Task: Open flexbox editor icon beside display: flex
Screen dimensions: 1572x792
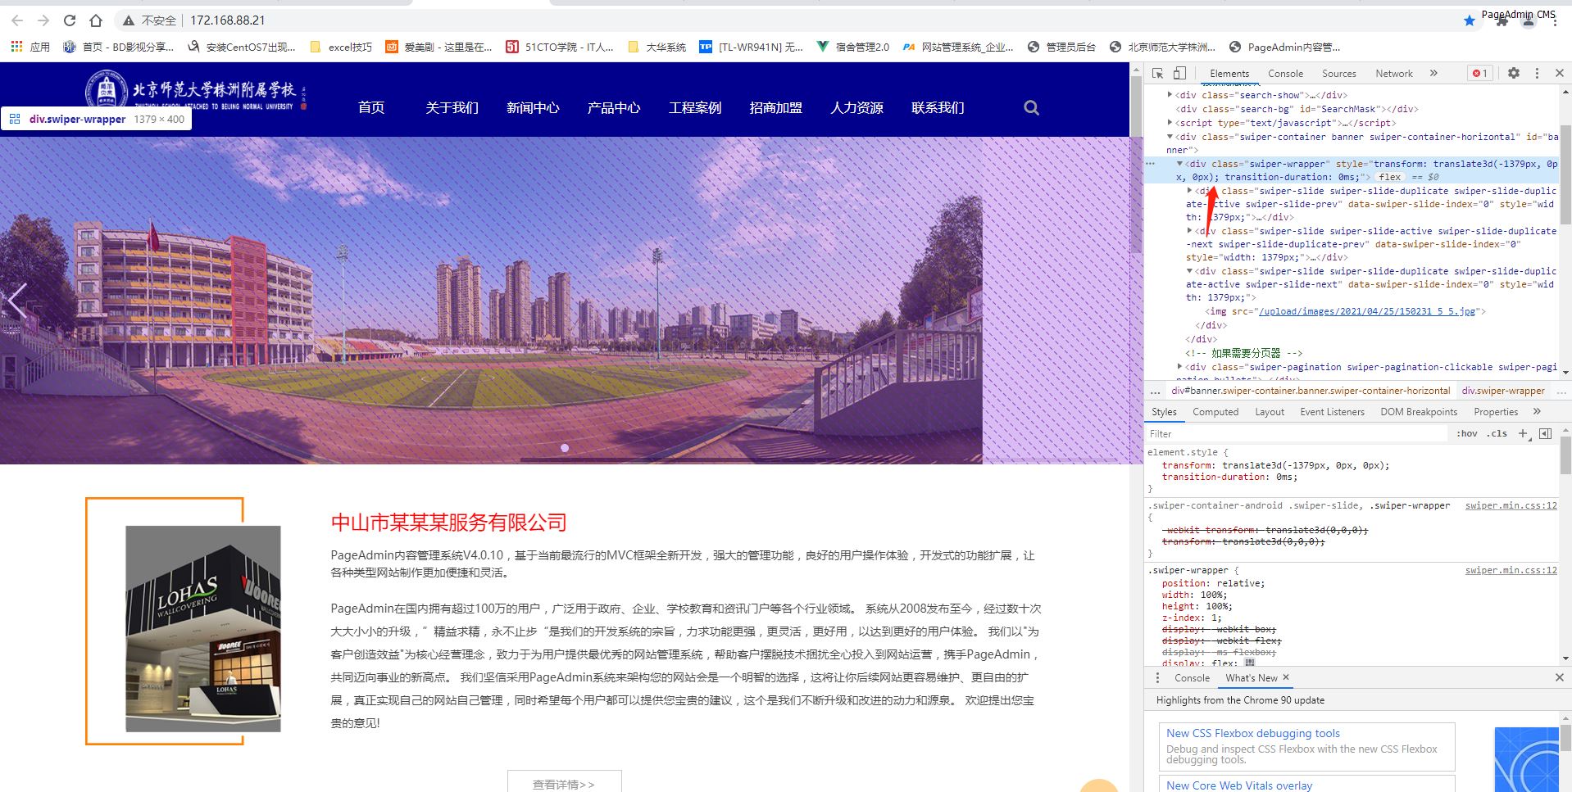Action: (x=1250, y=663)
